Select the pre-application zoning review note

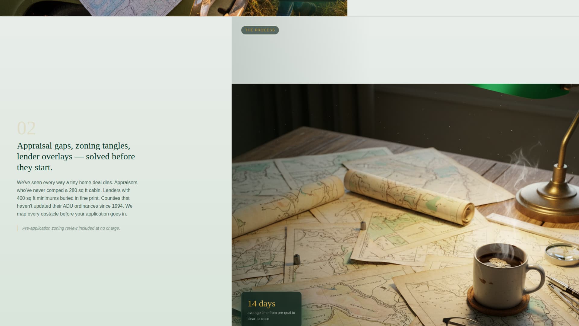tap(71, 228)
